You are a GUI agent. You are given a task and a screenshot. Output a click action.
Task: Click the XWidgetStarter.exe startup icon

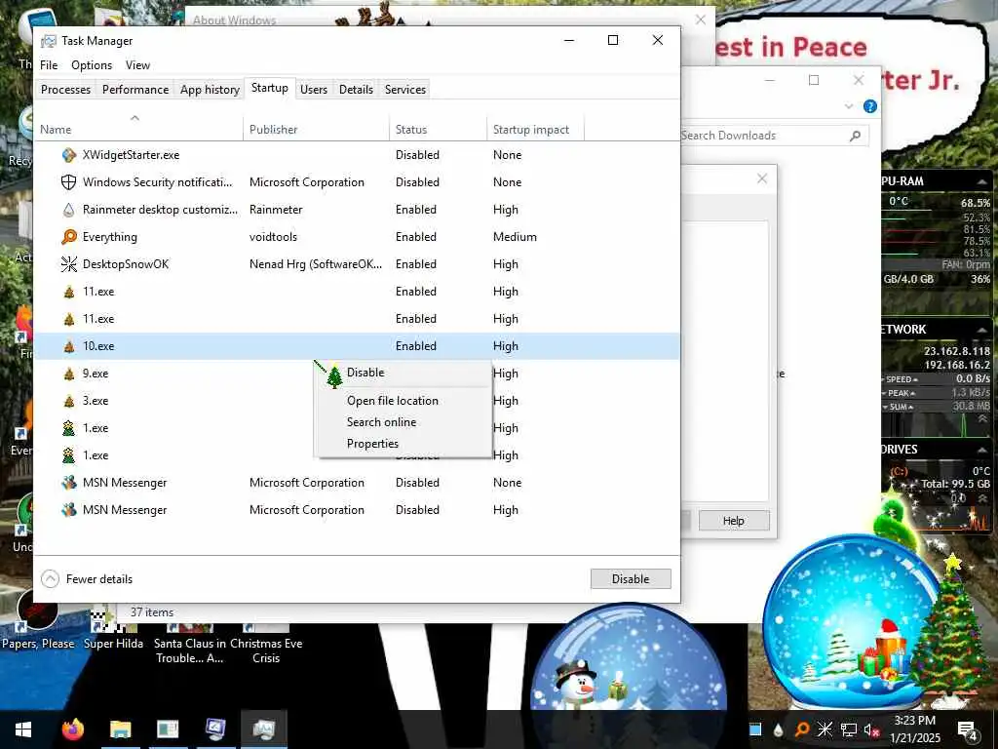coord(69,155)
